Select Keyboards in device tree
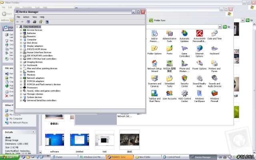The image size is (256, 160). 32,65
